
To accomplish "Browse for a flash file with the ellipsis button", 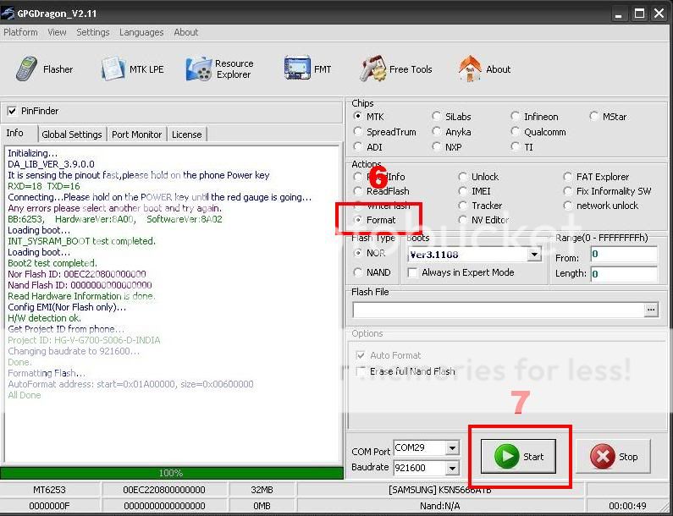I will click(650, 310).
